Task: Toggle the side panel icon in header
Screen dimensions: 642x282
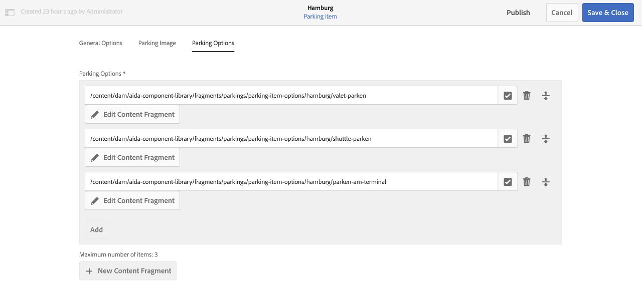Action: 10,12
